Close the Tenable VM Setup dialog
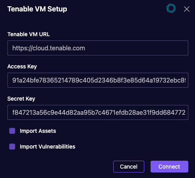The image size is (195, 178). point(187,9)
